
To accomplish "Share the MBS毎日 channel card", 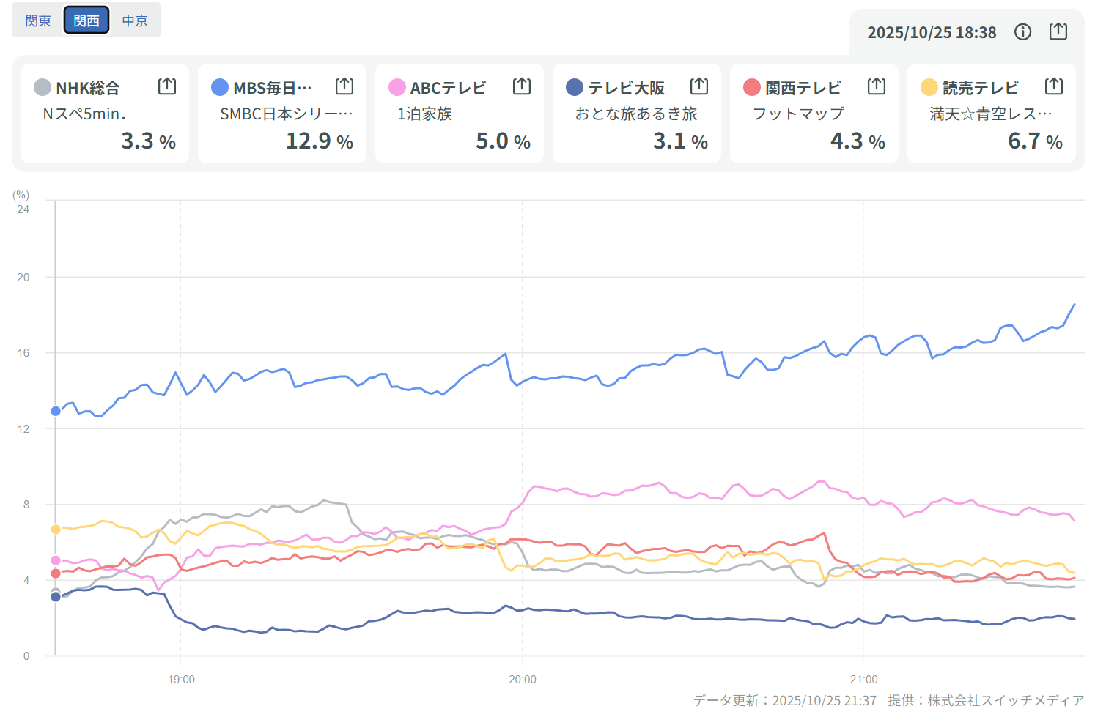I will click(x=344, y=86).
